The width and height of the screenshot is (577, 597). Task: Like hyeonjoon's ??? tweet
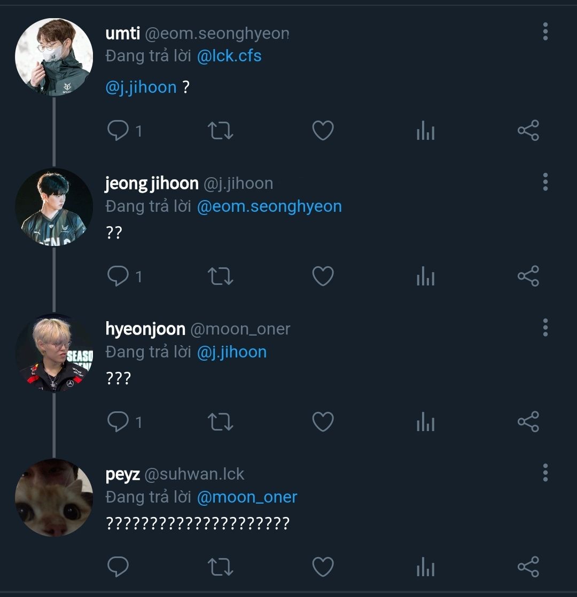(x=323, y=421)
